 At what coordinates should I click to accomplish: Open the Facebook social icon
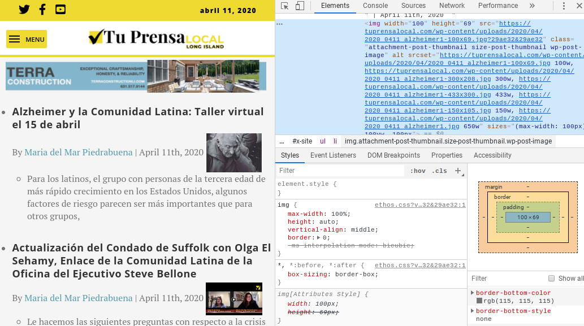click(42, 10)
